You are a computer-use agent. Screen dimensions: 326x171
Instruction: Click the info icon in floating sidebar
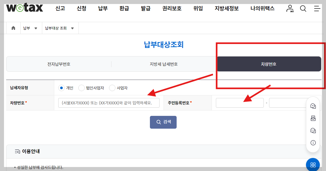tap(313, 142)
